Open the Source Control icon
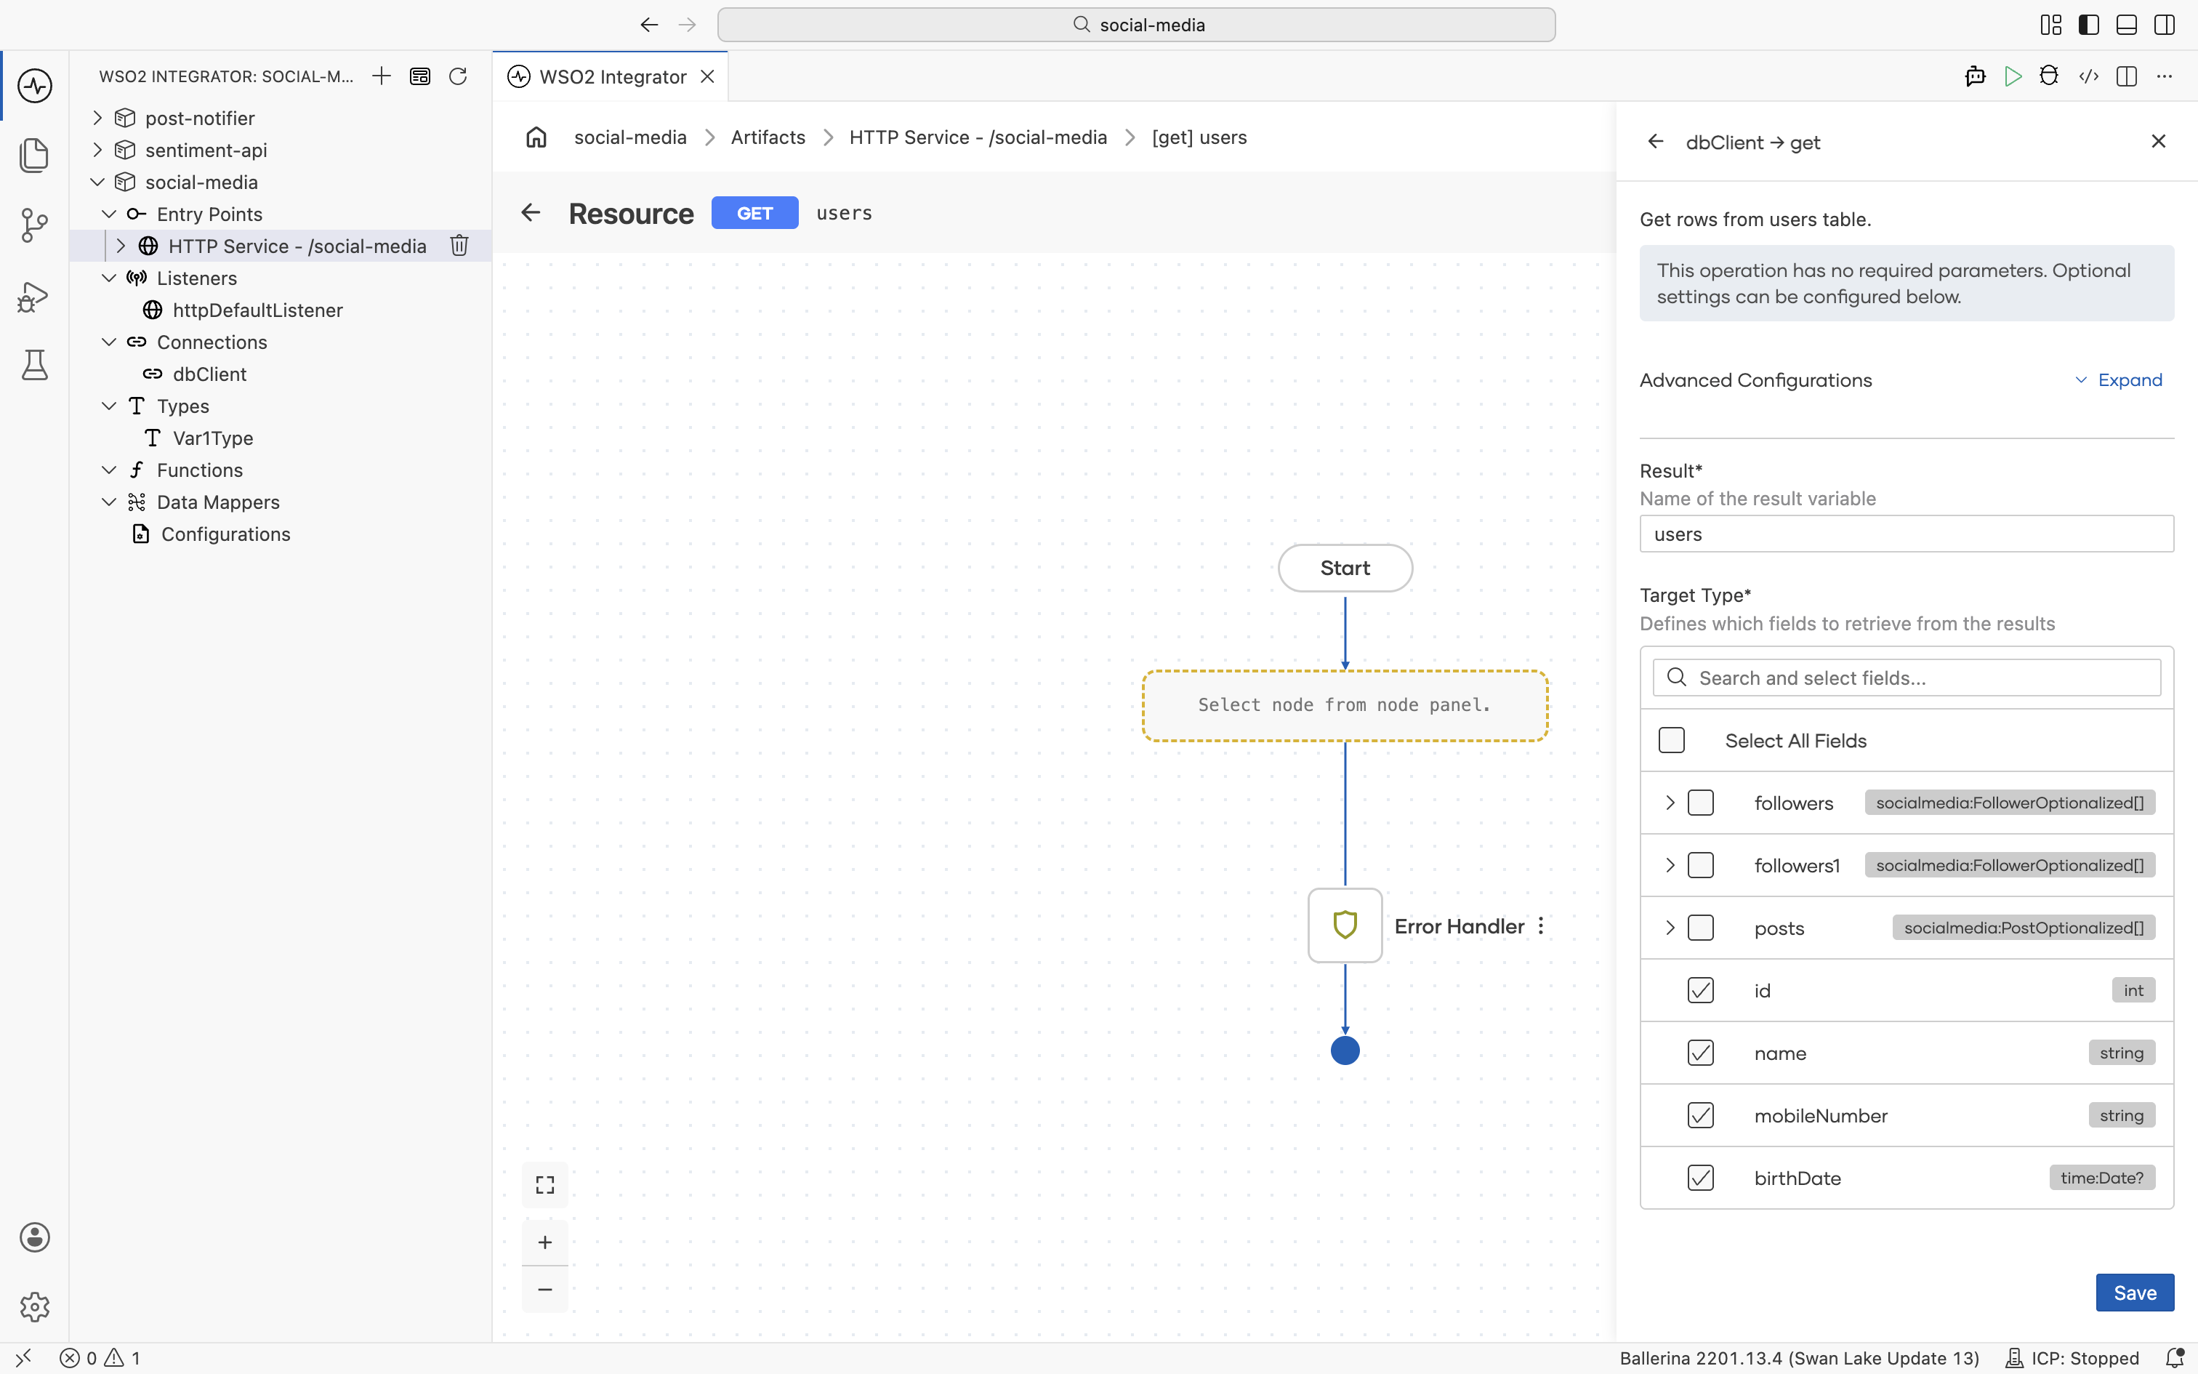The width and height of the screenshot is (2198, 1374). (x=34, y=225)
